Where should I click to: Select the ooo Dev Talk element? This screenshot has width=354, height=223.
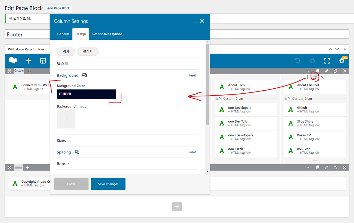click(x=246, y=123)
